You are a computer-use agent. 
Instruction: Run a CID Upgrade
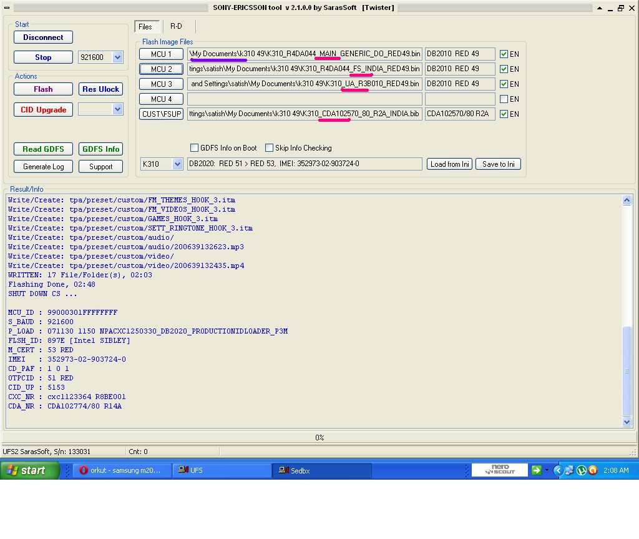(42, 109)
